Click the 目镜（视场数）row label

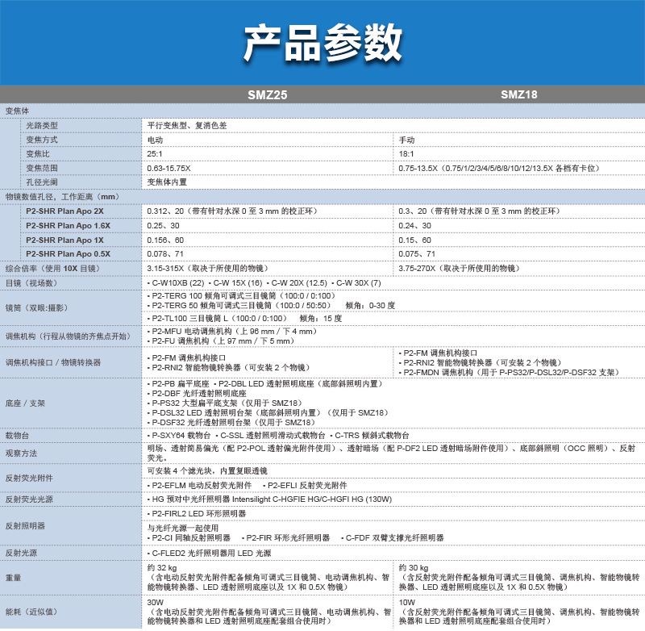(x=32, y=283)
